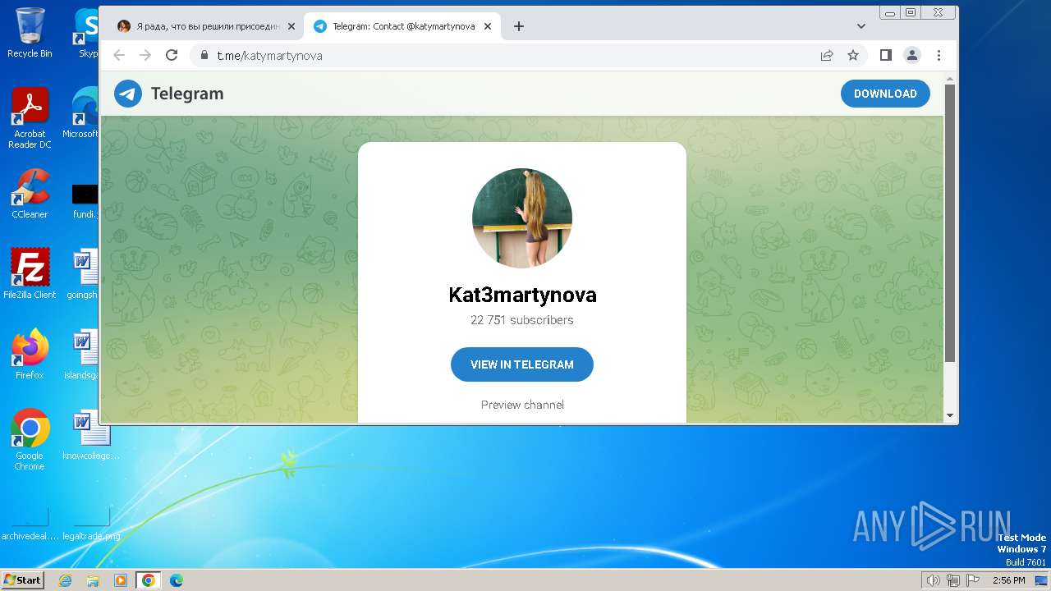Reload the page with the refresh icon
Screen dimensions: 1051x591
(172, 55)
